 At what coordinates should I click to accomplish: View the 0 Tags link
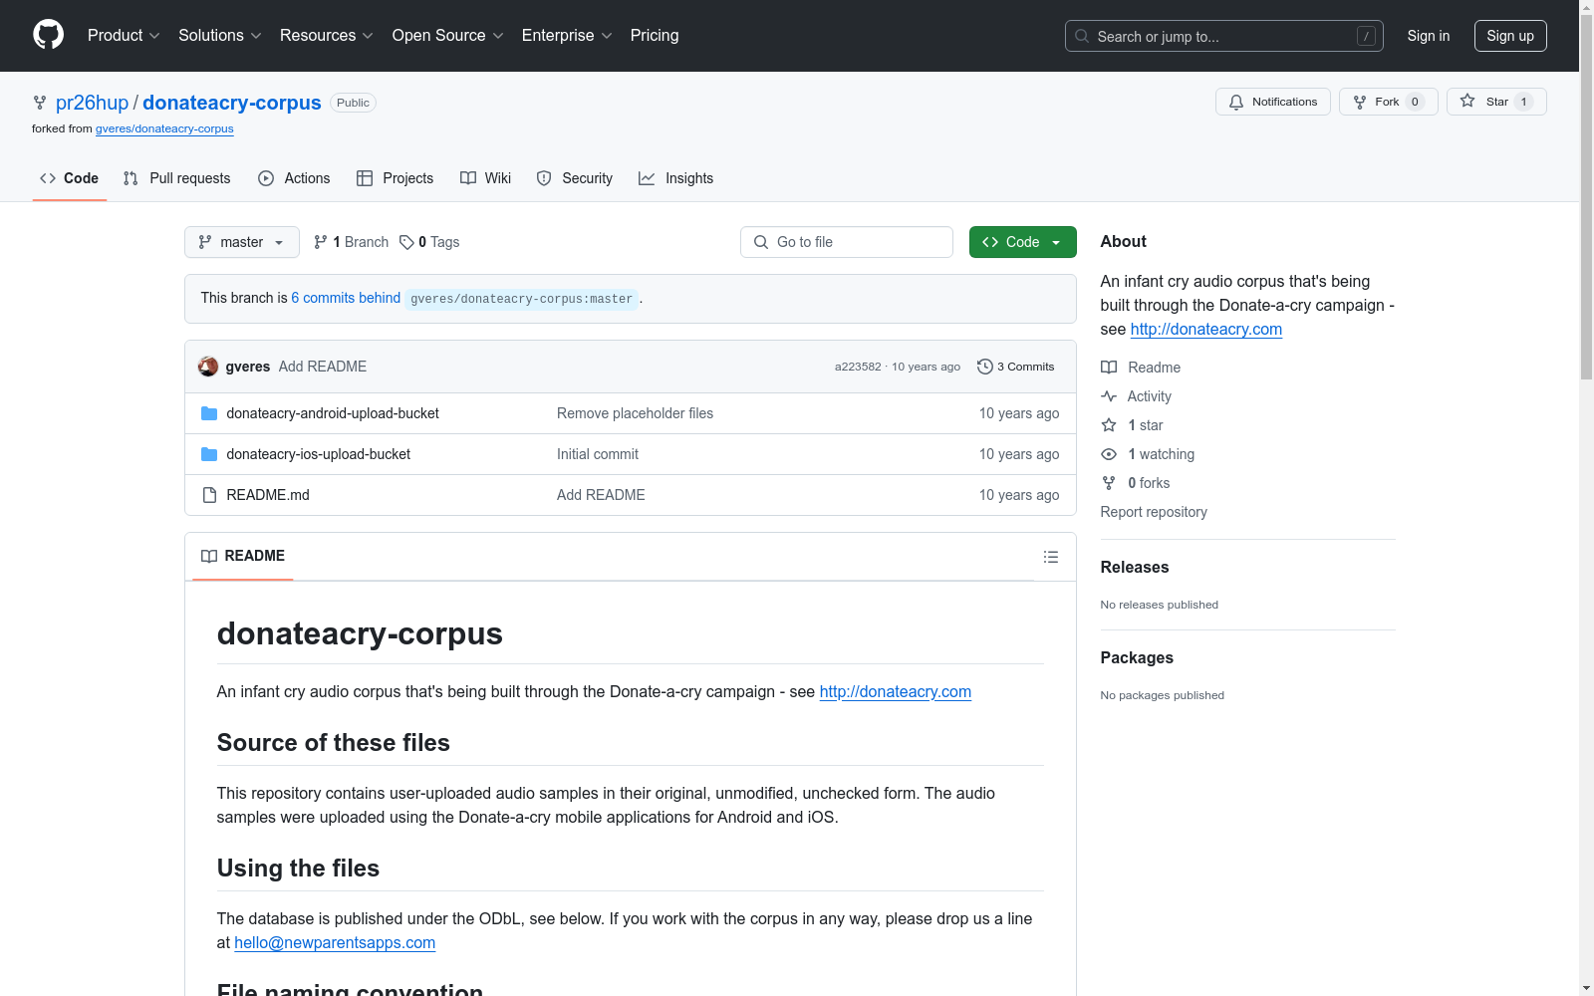(x=429, y=242)
